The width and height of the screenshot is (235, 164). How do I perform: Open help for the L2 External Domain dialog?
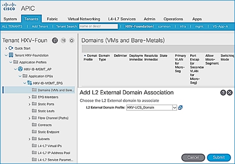point(223,93)
